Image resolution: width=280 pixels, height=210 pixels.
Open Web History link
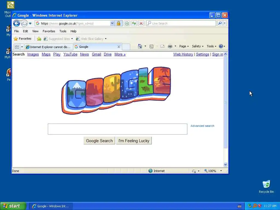(183, 54)
